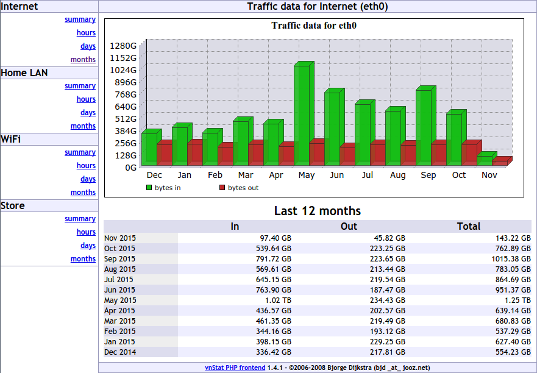Screen dimensions: 537x373
Task: View Internet days traffic
Action: pyautogui.click(x=88, y=46)
